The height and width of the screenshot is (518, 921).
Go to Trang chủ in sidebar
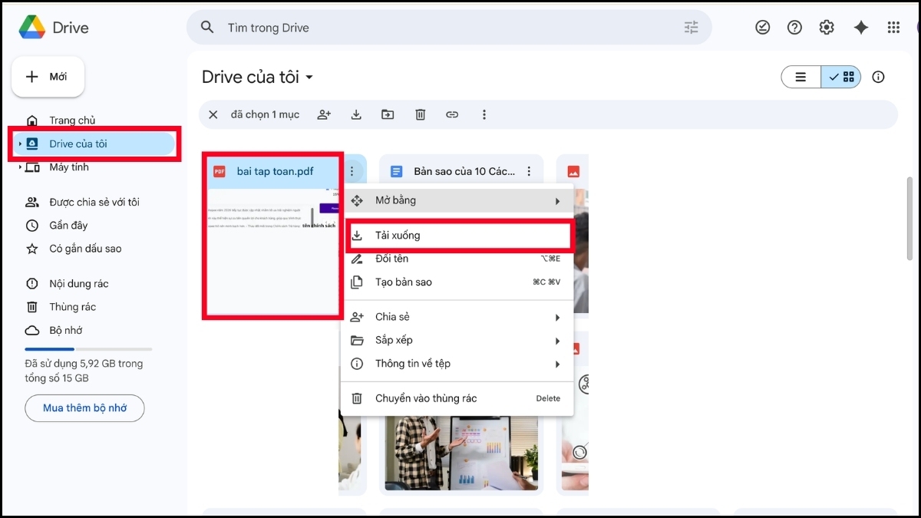pyautogui.click(x=72, y=120)
